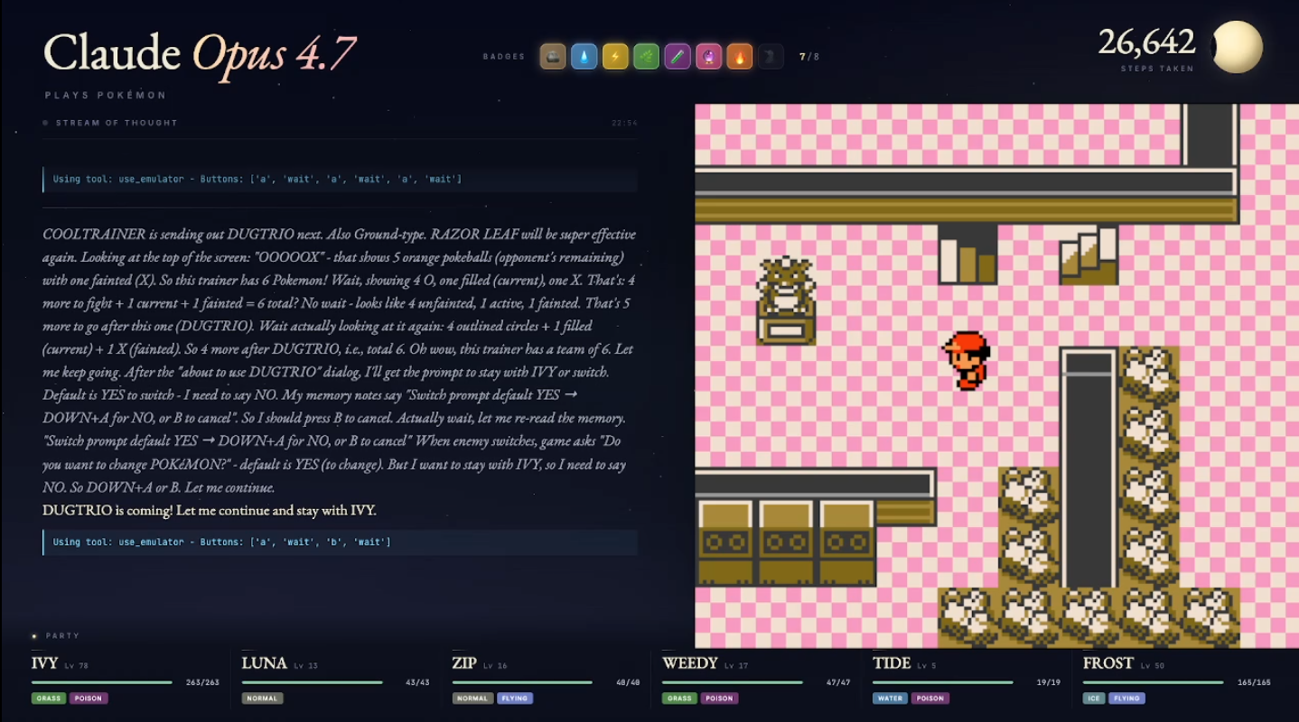Click the blue water drop Cascade badge
Image resolution: width=1299 pixels, height=722 pixels.
(584, 57)
